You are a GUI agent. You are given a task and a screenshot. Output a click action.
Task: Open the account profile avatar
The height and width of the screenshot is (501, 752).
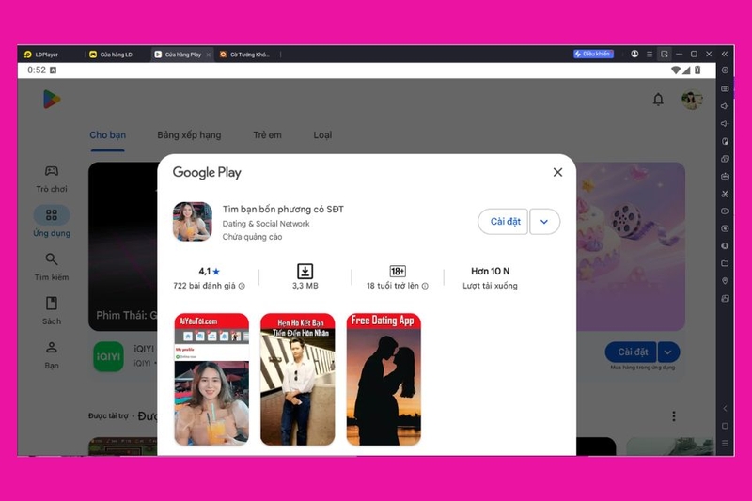coord(692,100)
